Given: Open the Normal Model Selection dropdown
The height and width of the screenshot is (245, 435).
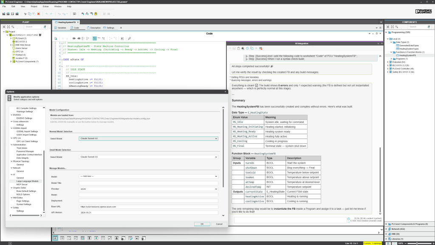Looking at the screenshot, I should [148, 138].
